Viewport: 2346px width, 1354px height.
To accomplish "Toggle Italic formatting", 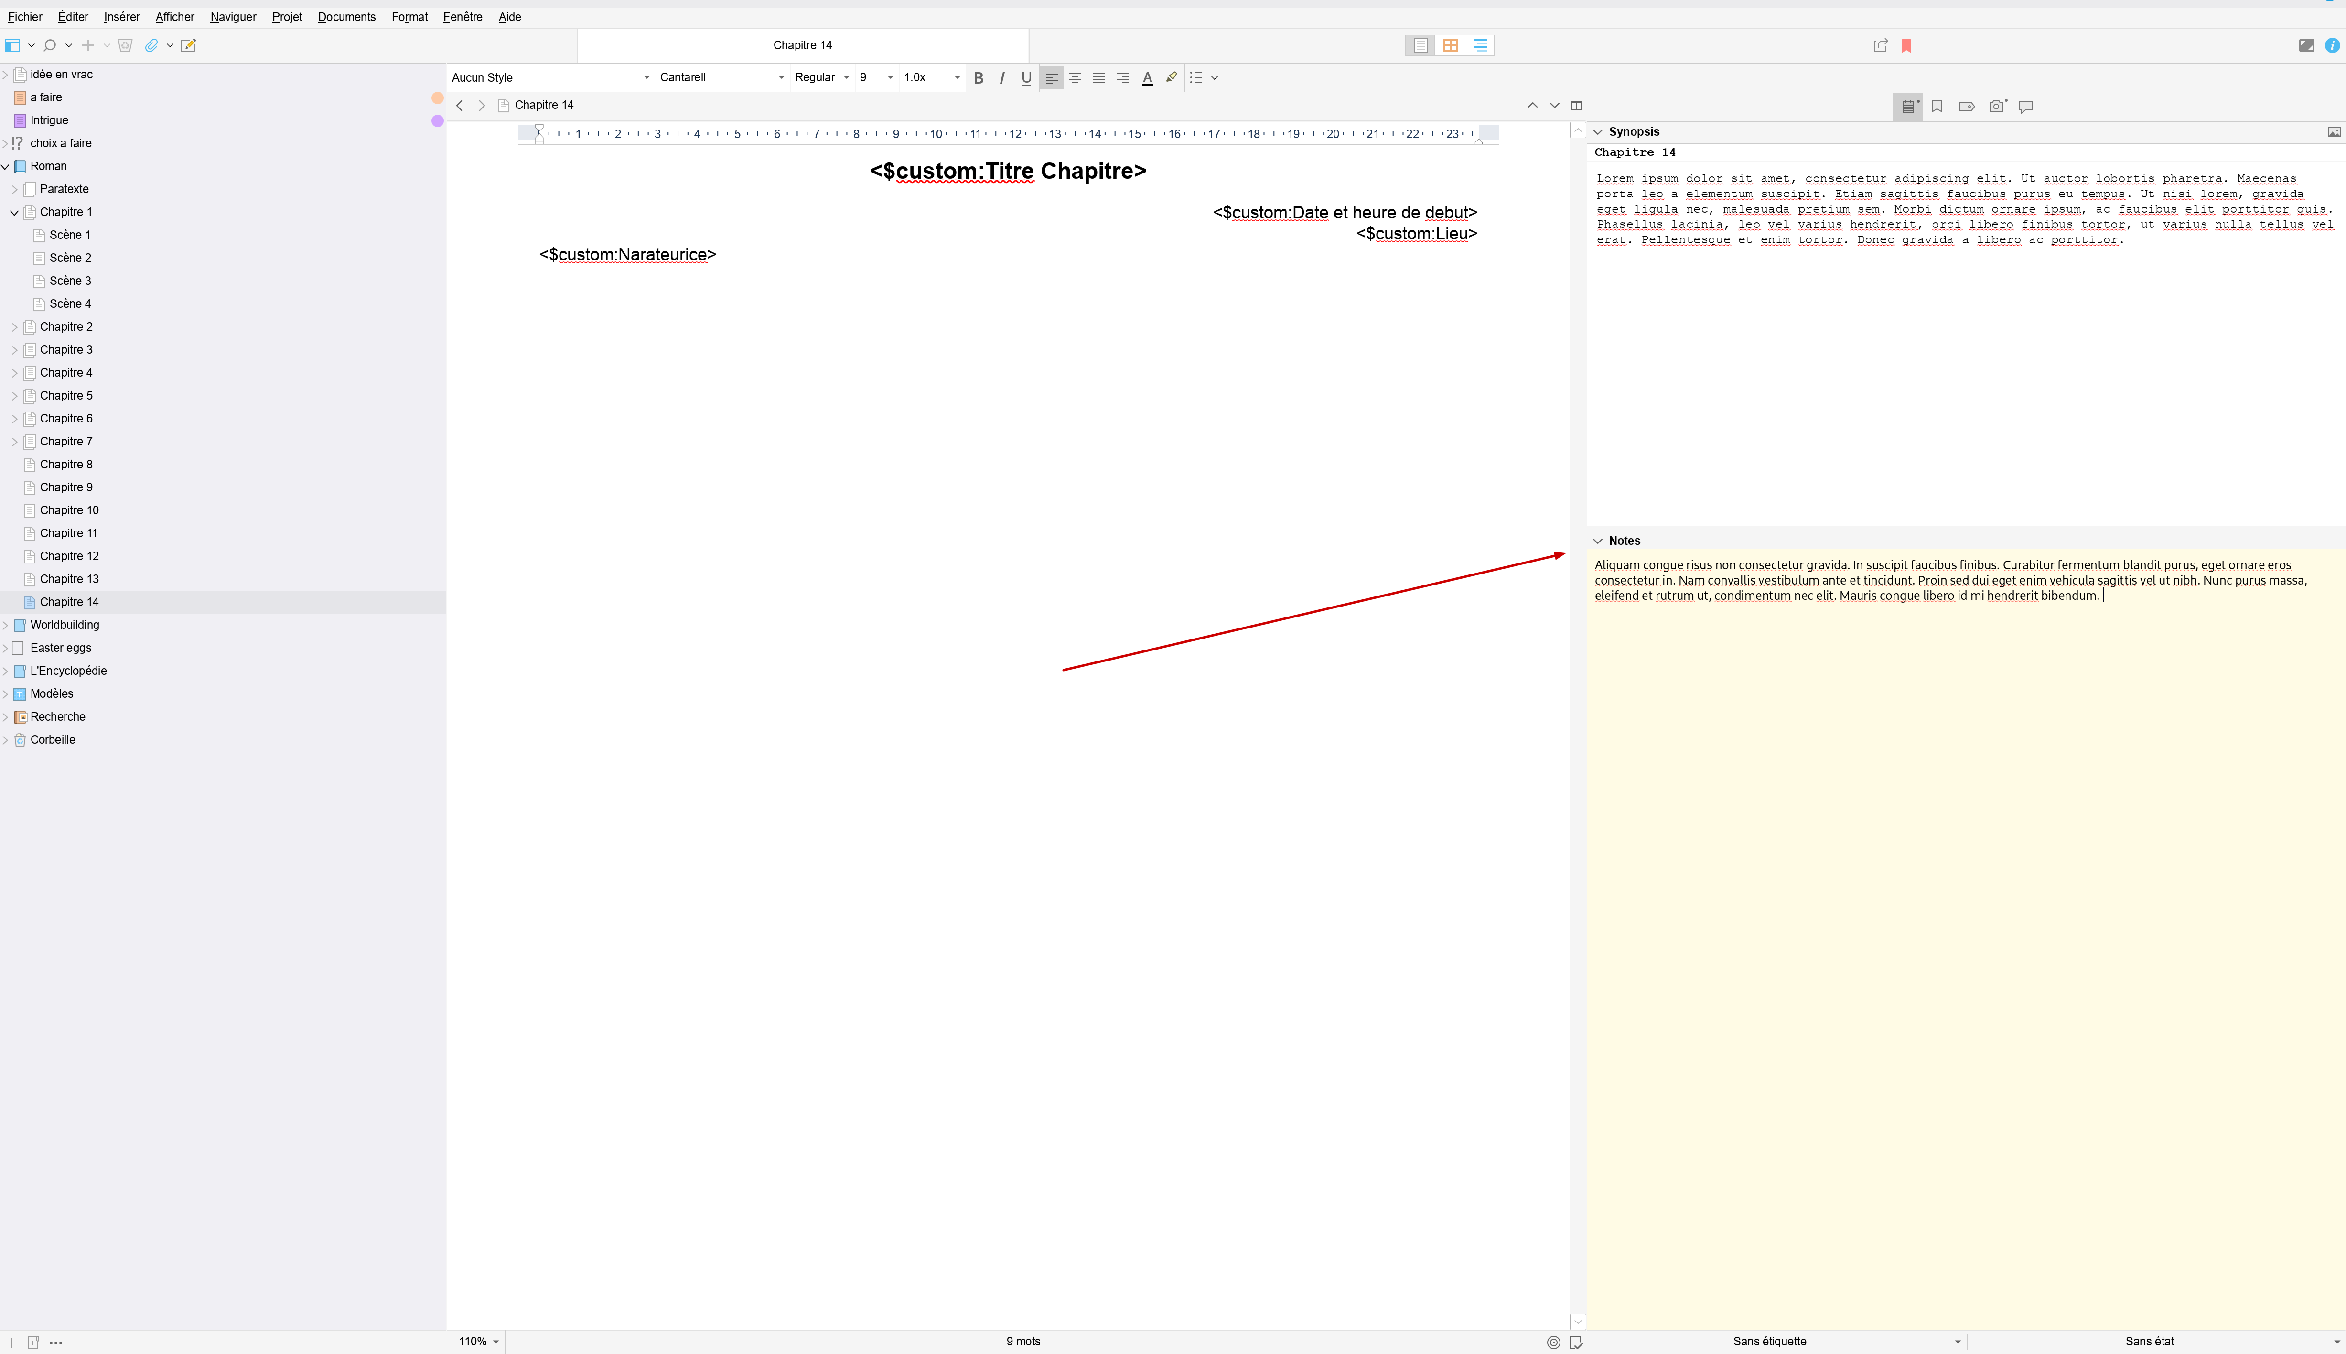I will pyautogui.click(x=1002, y=78).
